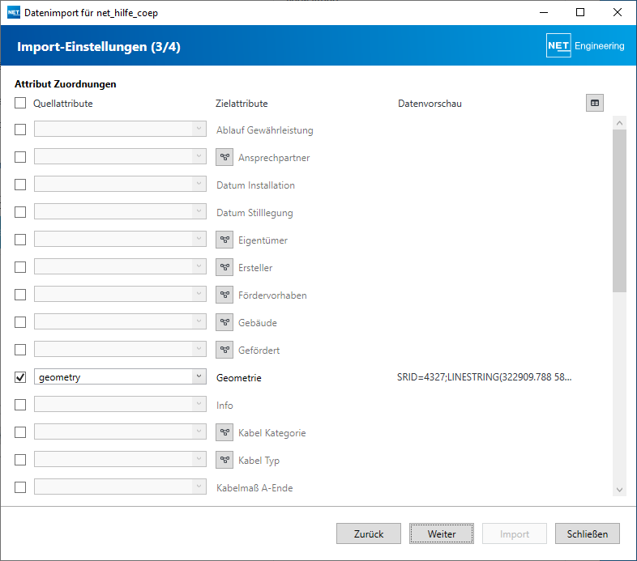Open source dropdown for Info attribute
The image size is (637, 561).
(x=199, y=405)
